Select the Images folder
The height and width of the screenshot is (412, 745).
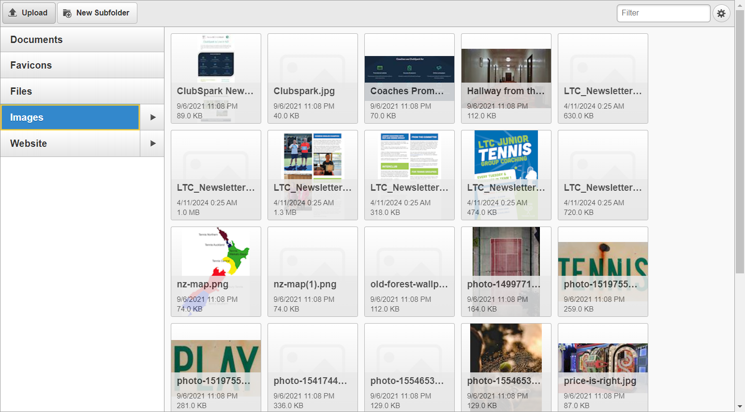[x=70, y=117]
